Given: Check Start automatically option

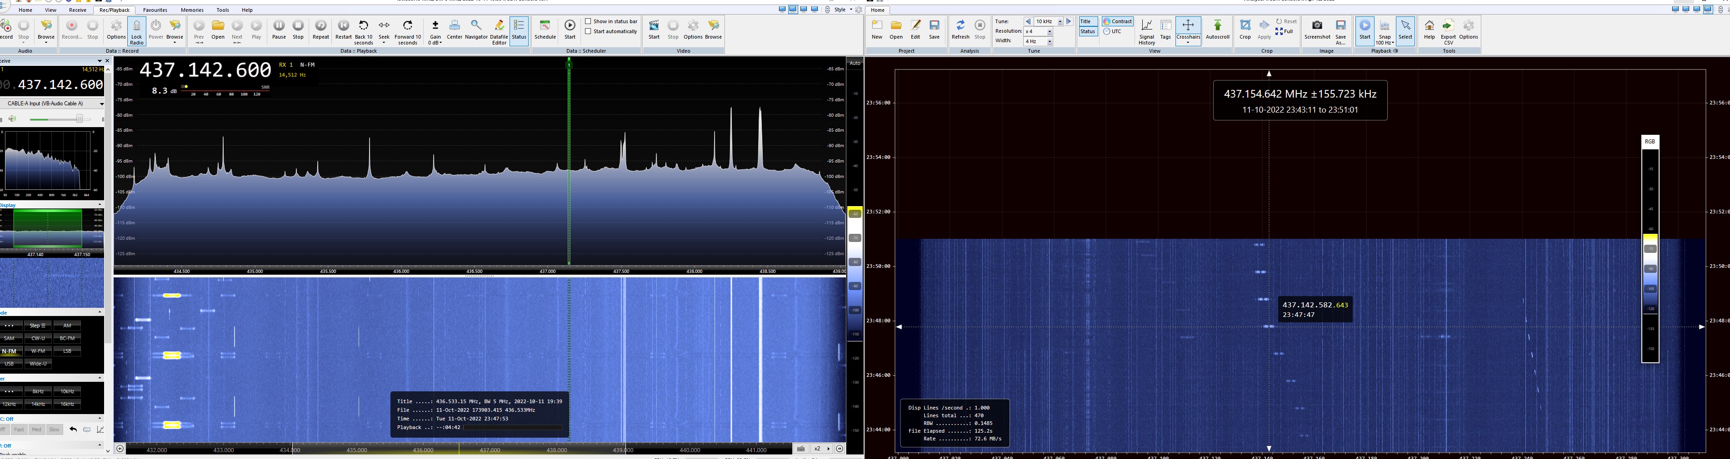Looking at the screenshot, I should [x=588, y=31].
